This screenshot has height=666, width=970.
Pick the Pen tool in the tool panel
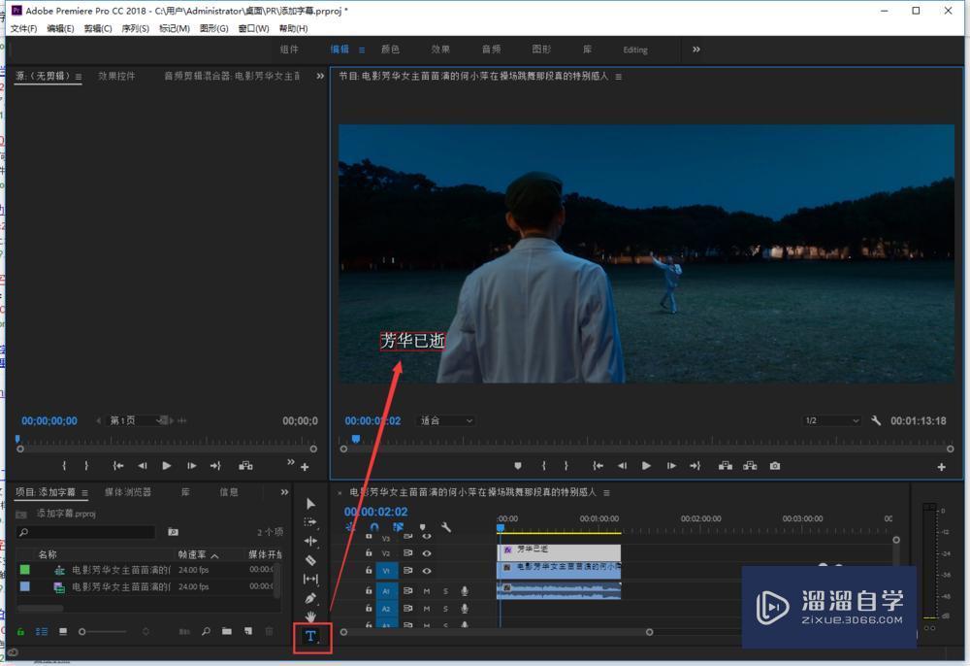(x=310, y=598)
